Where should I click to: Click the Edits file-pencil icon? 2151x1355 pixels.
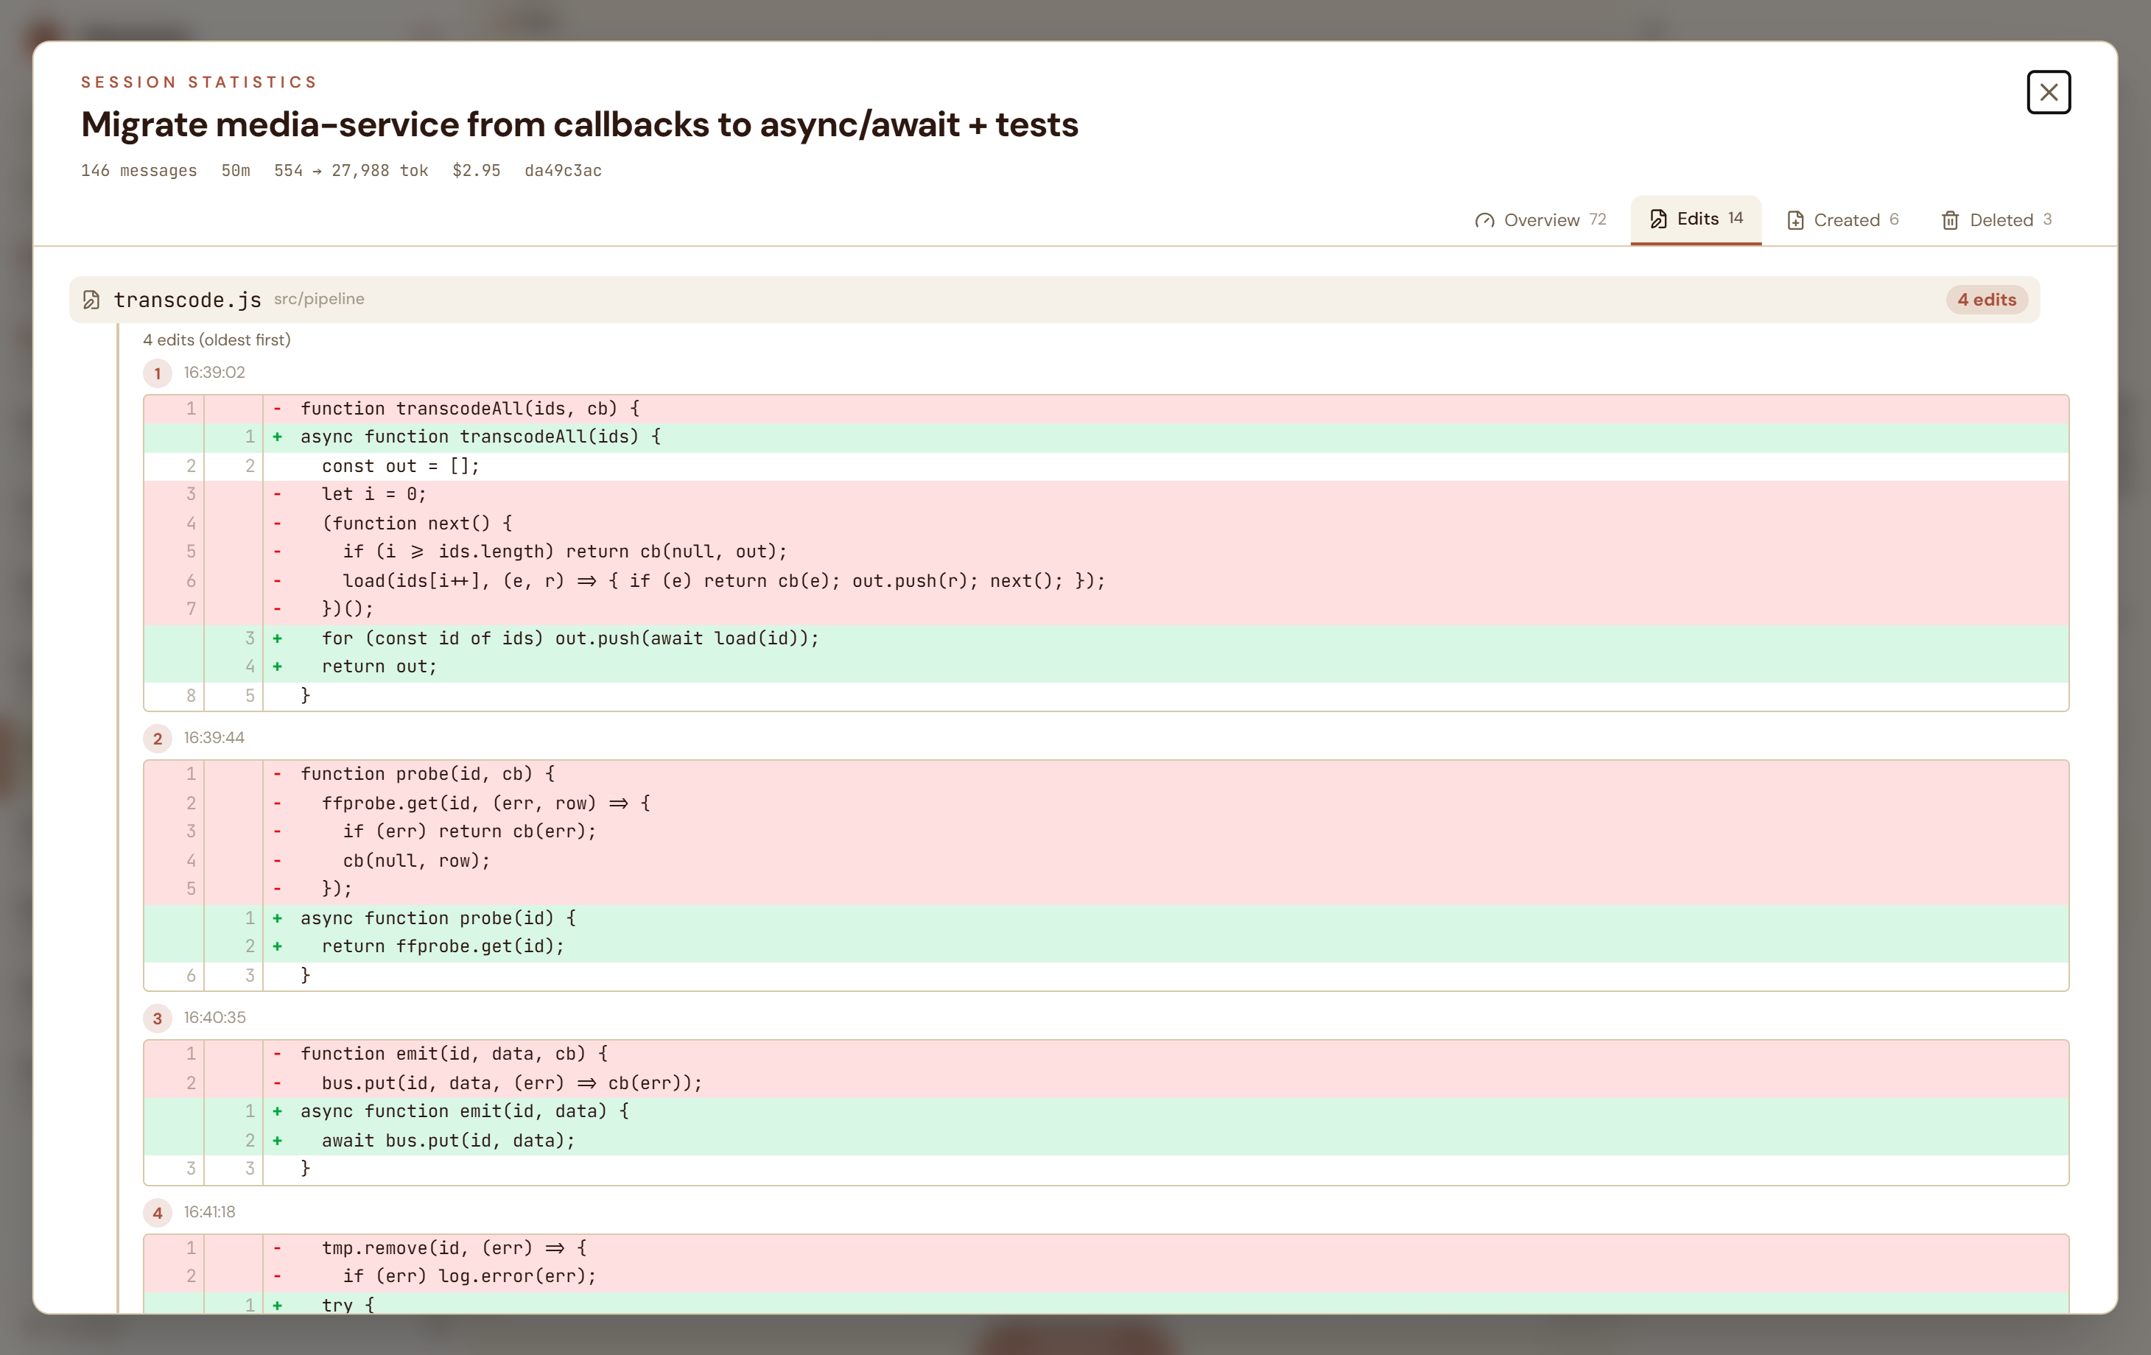point(1658,219)
